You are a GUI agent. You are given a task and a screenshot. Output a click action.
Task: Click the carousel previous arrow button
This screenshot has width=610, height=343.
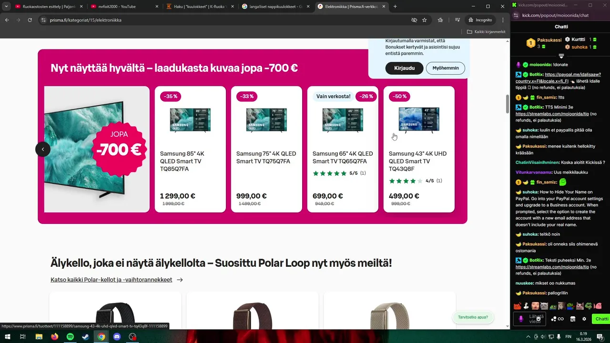[x=43, y=149]
